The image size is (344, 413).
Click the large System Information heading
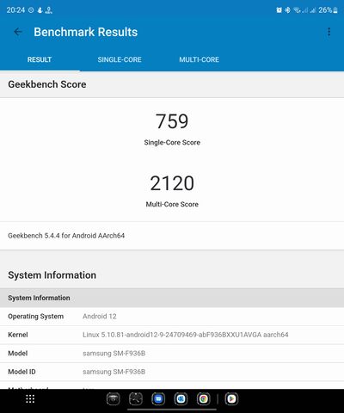52,275
